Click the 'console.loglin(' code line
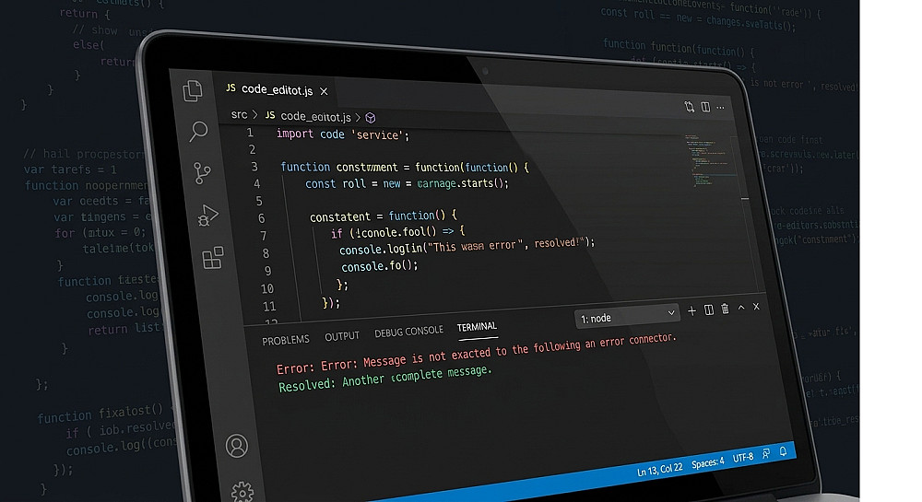 (x=467, y=246)
